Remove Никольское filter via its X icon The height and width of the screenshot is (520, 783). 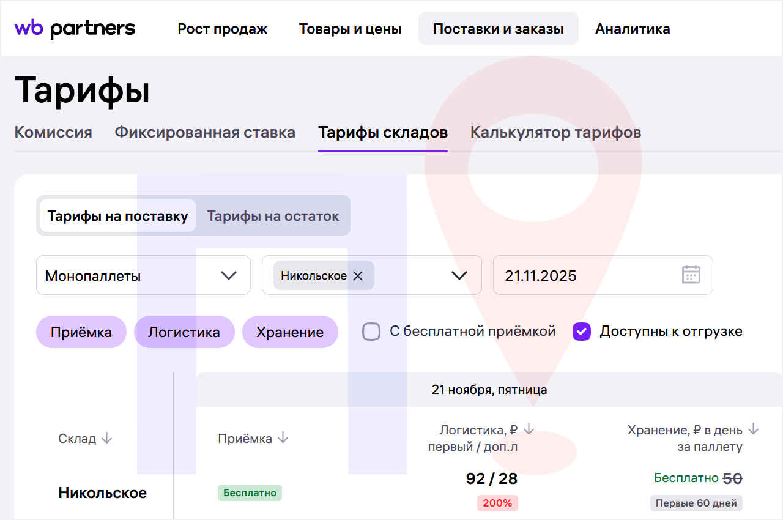point(358,275)
